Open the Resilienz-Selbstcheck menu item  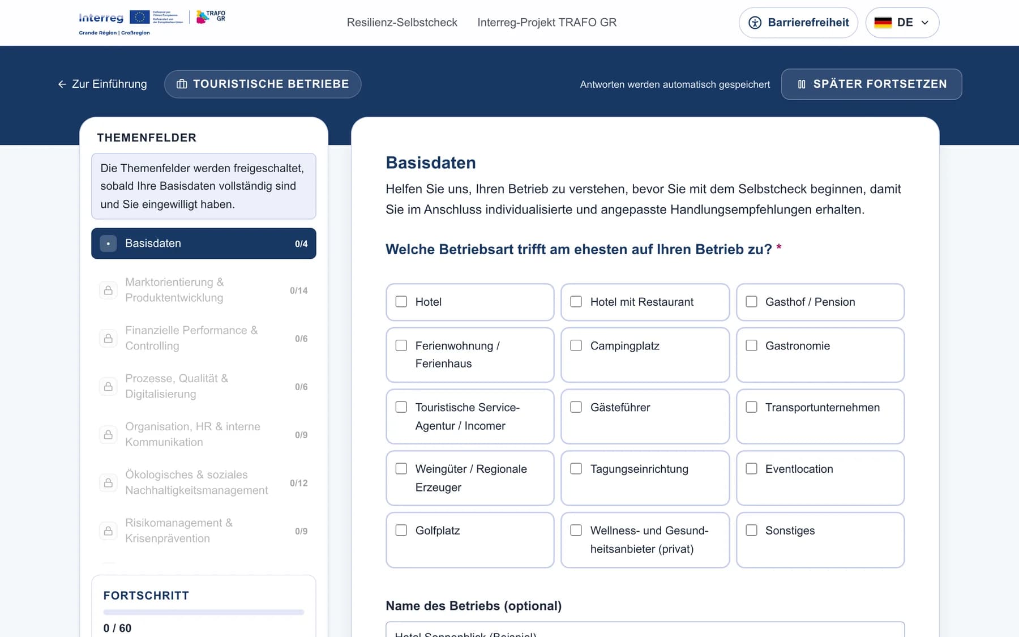pyautogui.click(x=402, y=23)
